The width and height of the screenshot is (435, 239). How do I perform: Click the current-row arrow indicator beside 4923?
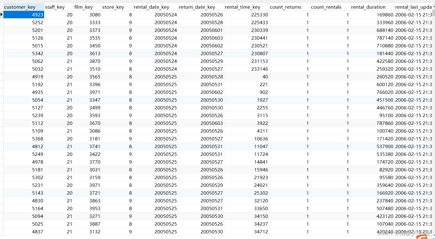point(2,15)
